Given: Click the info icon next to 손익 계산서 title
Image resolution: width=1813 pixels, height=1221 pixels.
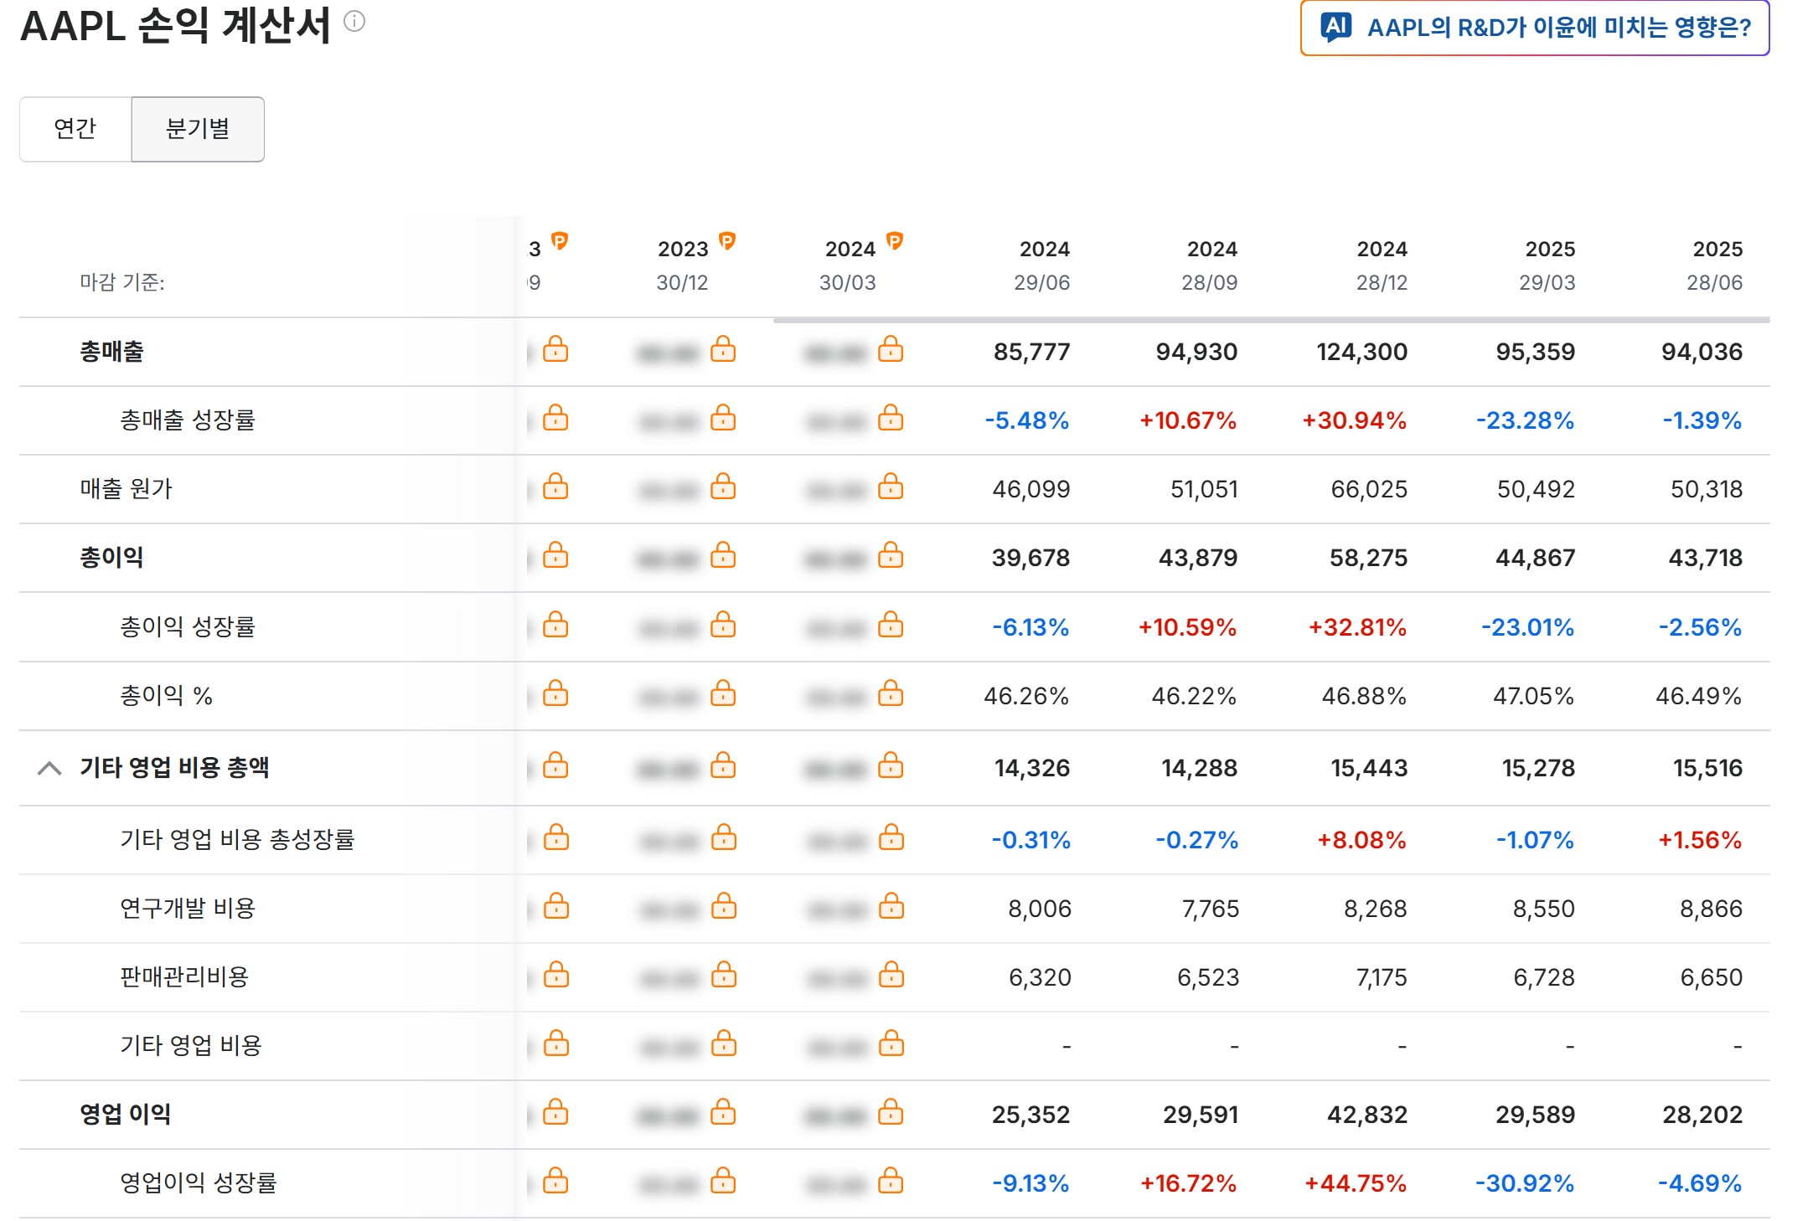Looking at the screenshot, I should [x=354, y=21].
